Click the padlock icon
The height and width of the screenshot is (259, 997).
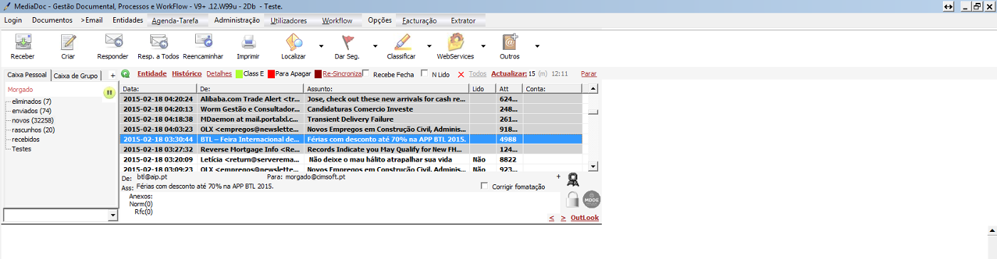[572, 200]
